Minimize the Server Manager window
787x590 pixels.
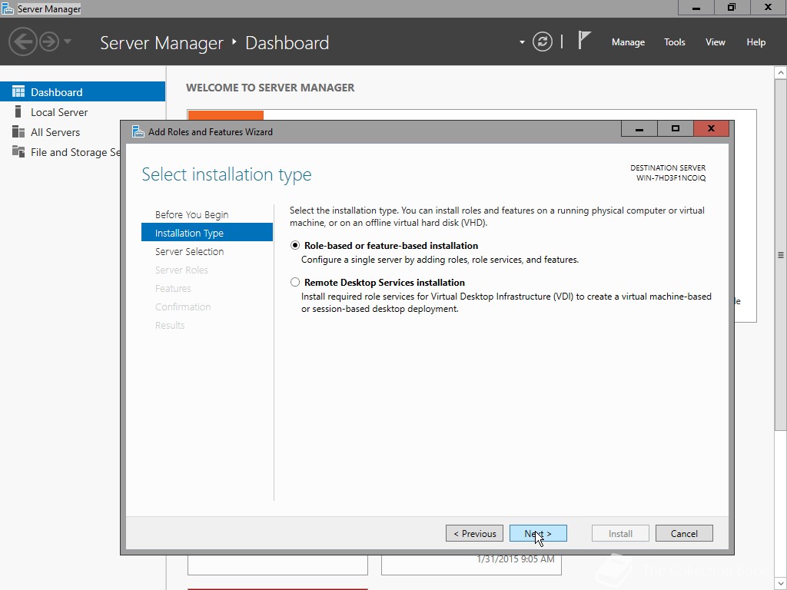coord(696,8)
